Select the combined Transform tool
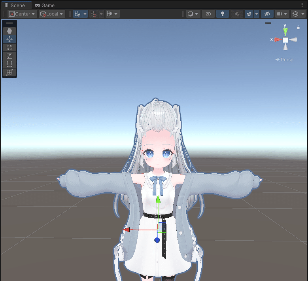 (x=9, y=72)
